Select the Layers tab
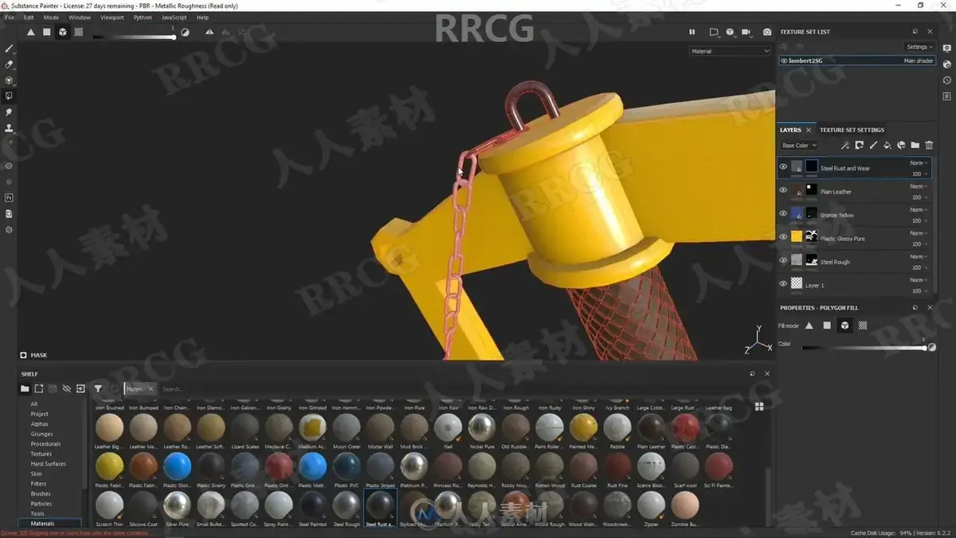The image size is (956, 538). [790, 130]
